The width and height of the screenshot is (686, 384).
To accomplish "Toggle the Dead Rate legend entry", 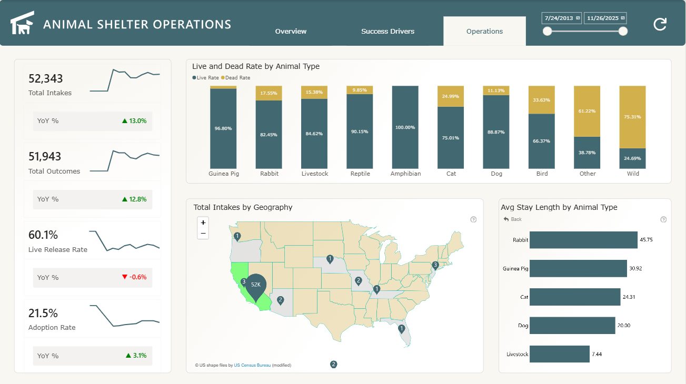I will coord(235,78).
